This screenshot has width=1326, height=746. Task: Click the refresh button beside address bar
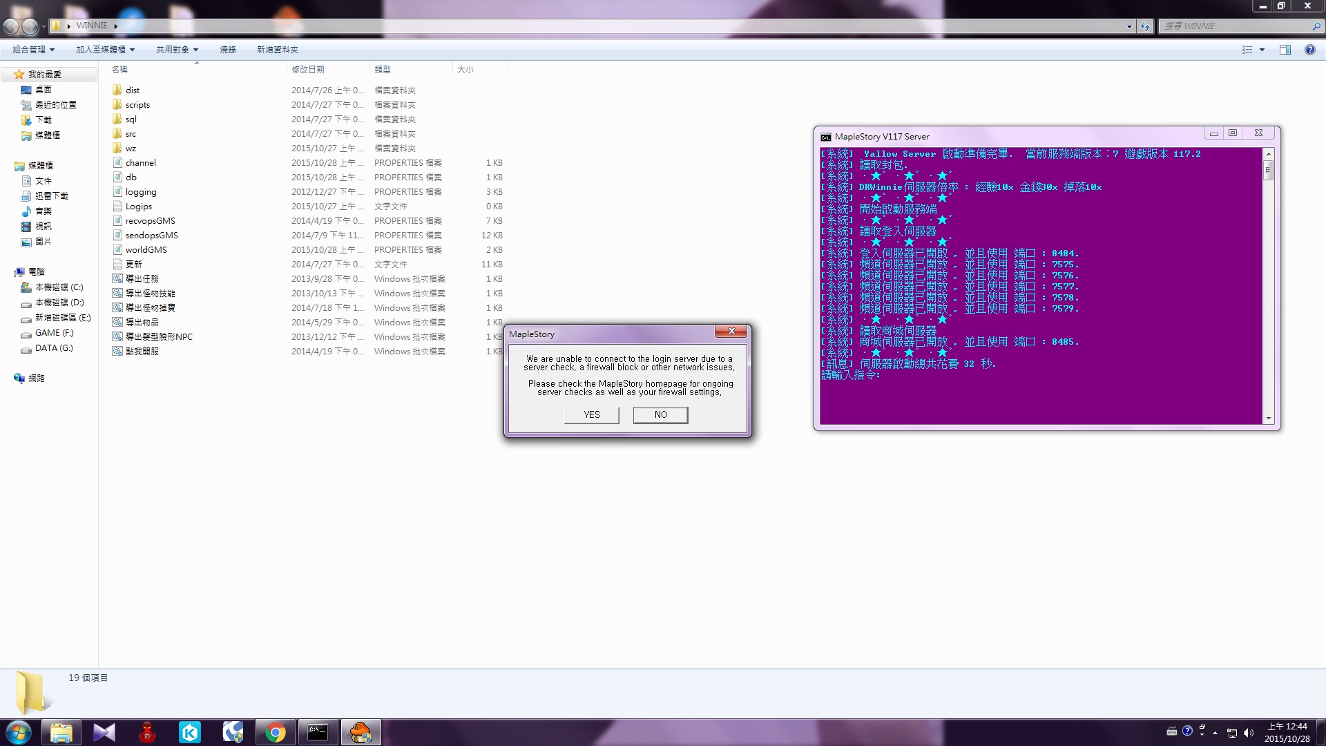(x=1145, y=26)
